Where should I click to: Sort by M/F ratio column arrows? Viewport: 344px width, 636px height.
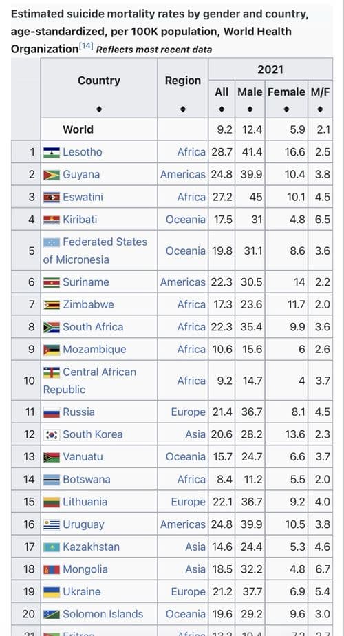coord(320,109)
